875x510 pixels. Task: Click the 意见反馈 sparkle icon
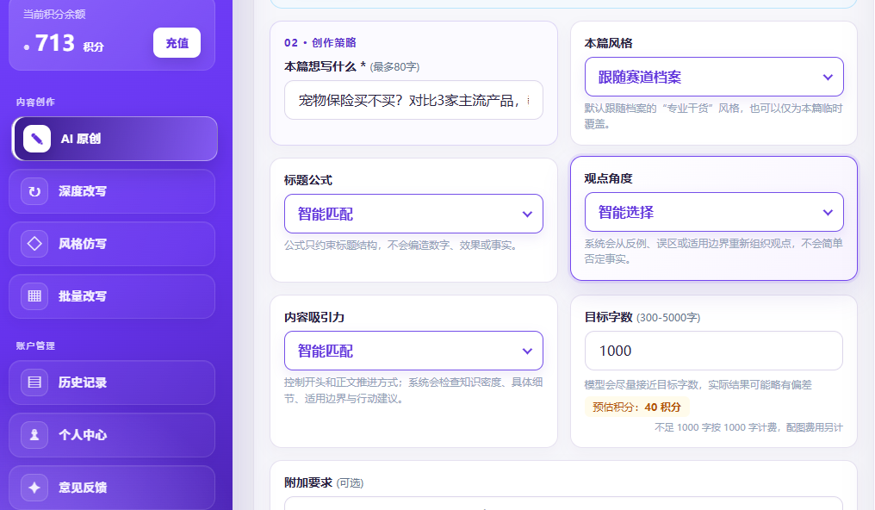click(34, 487)
